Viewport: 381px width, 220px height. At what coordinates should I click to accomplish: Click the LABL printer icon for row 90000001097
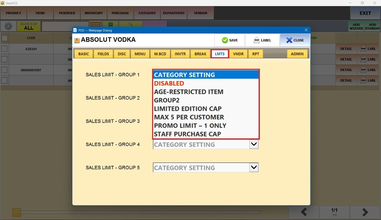coord(369,70)
